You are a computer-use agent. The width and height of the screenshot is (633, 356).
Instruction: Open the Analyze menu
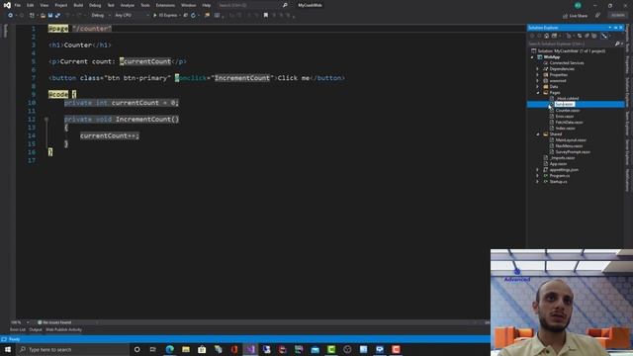[x=128, y=5]
